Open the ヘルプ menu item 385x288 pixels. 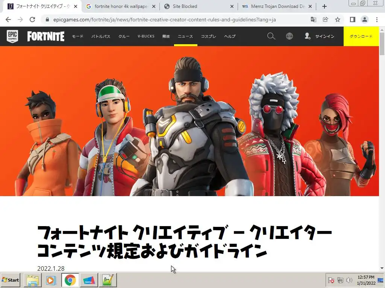click(x=230, y=36)
